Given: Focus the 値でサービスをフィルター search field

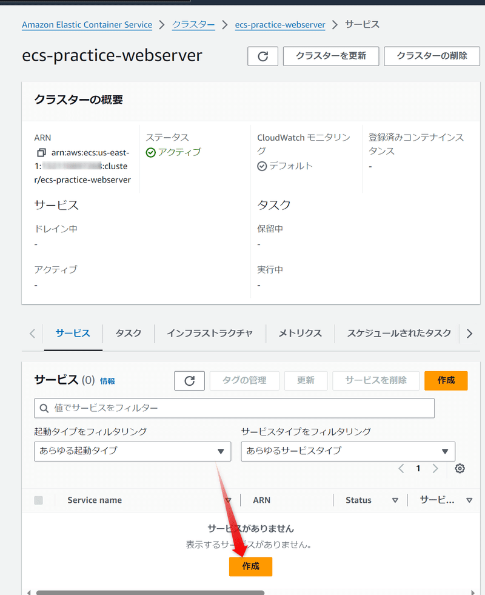Looking at the screenshot, I should click(x=235, y=408).
